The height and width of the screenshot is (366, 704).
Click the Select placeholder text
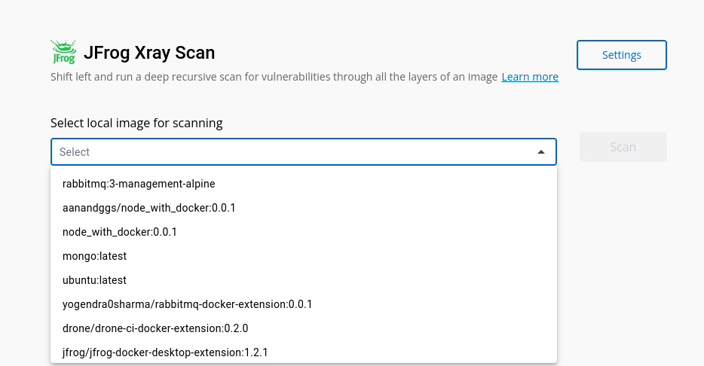pyautogui.click(x=75, y=152)
